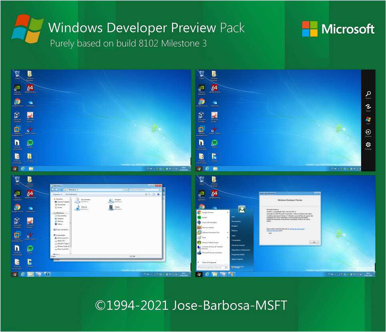The height and width of the screenshot is (332, 386).
Task: Click the Start menu search field
Action: (x=212, y=268)
